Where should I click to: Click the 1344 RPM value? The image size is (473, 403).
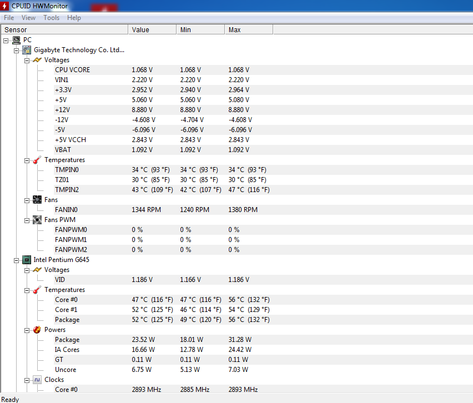(147, 210)
